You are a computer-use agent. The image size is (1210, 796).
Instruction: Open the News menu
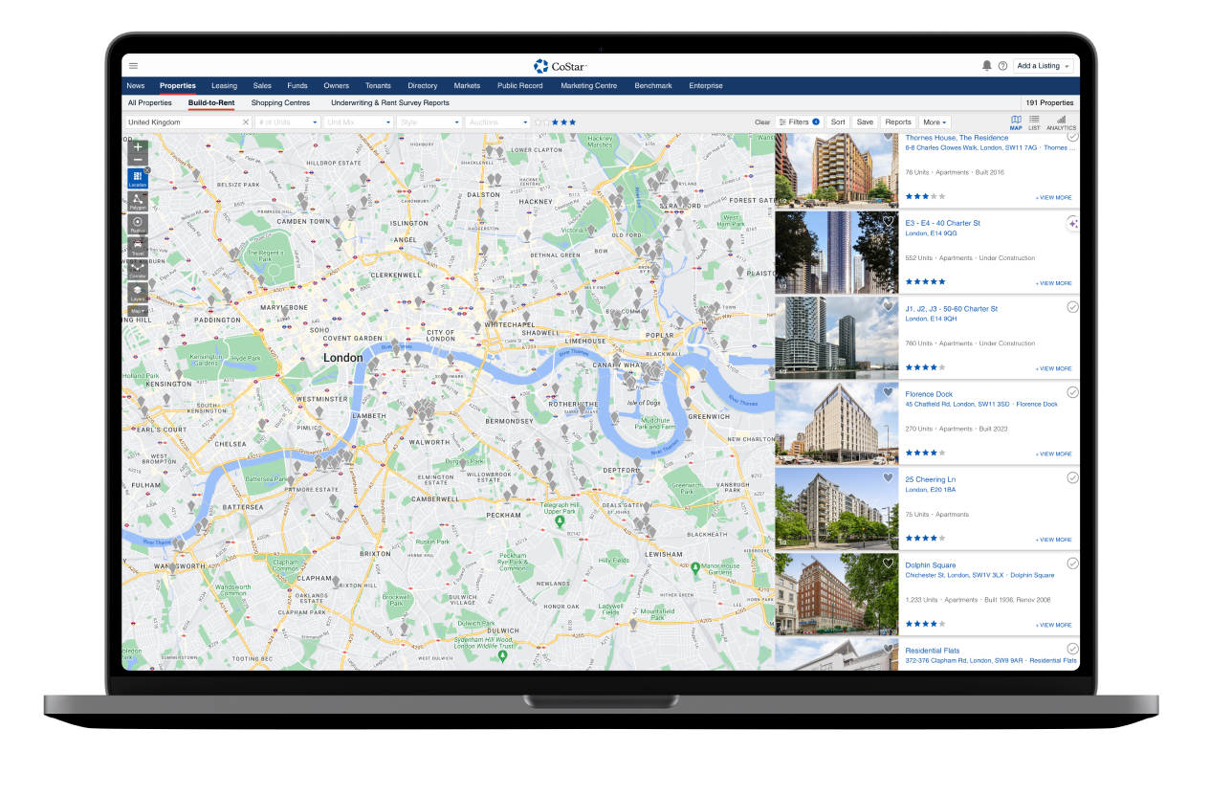136,86
